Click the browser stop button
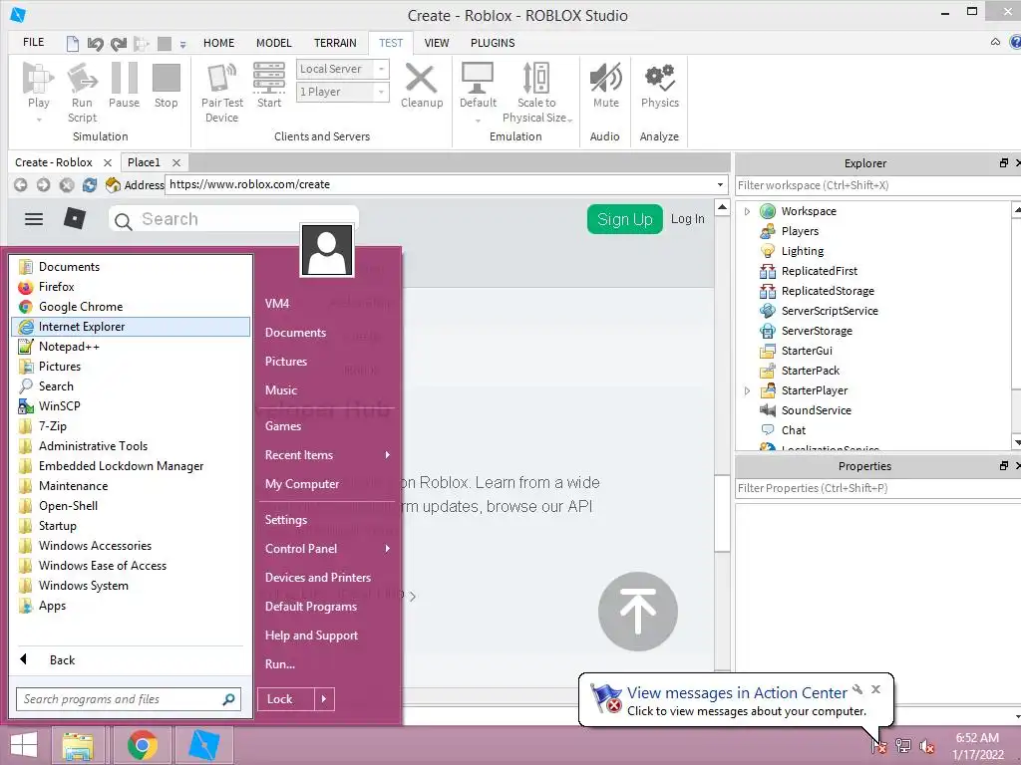This screenshot has height=765, width=1021. tap(67, 184)
